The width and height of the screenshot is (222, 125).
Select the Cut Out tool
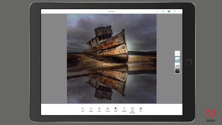tap(108, 110)
